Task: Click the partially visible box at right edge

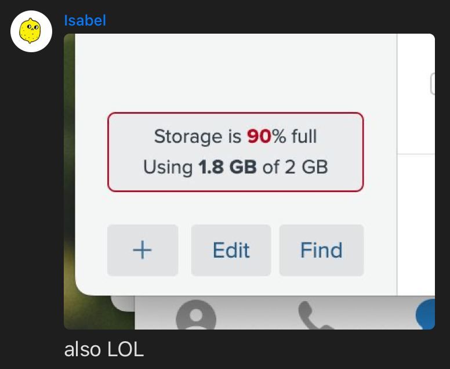Action: pos(433,84)
